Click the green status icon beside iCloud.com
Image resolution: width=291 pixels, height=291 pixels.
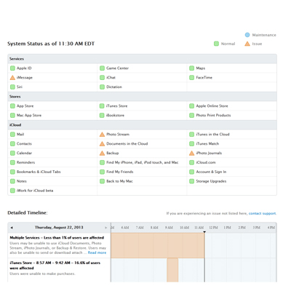click(x=191, y=162)
